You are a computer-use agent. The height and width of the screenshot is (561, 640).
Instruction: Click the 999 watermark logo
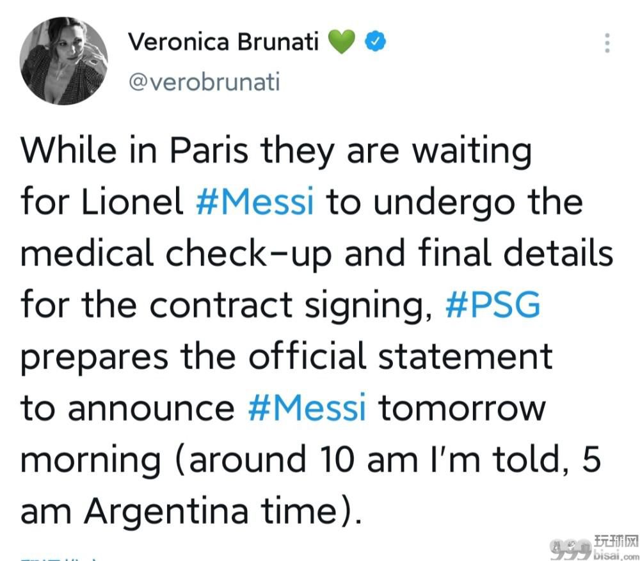click(571, 549)
